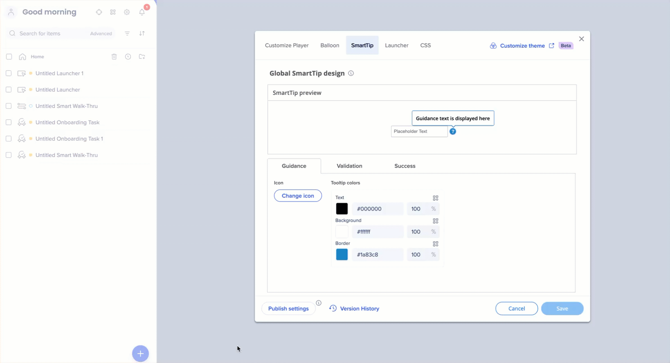Click the blue question mark SmartTip icon
Image resolution: width=670 pixels, height=363 pixels.
pyautogui.click(x=453, y=132)
